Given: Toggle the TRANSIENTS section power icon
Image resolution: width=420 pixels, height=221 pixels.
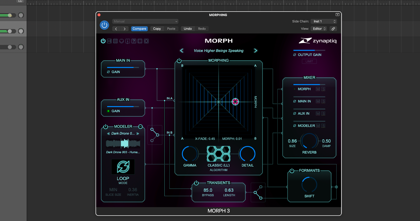Looking at the screenshot, I should (x=196, y=183).
